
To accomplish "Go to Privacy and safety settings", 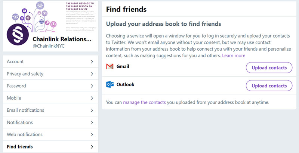I will [50, 74].
